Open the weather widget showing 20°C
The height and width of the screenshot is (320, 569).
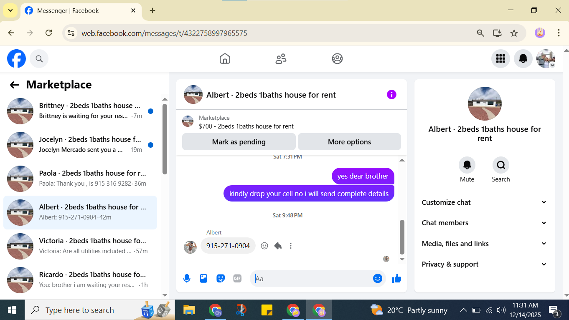(409, 310)
